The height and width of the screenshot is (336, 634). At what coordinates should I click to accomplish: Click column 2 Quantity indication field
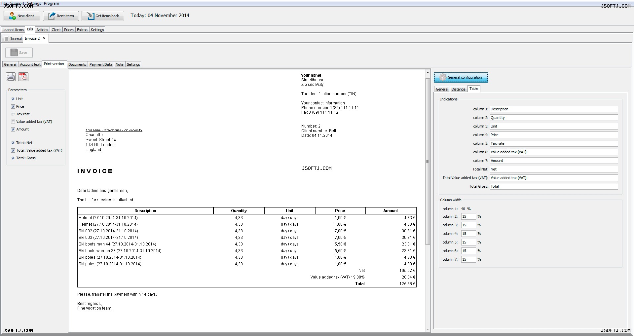pos(554,118)
